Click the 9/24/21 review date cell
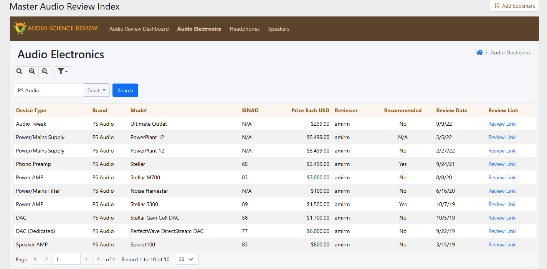Viewport: 547px width, 269px height. click(x=445, y=164)
